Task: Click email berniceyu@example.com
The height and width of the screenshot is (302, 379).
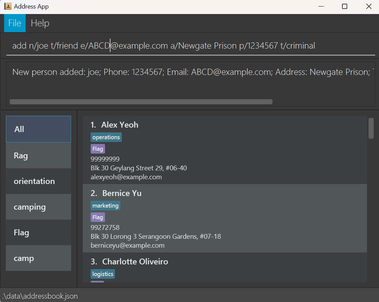Action: [128, 245]
